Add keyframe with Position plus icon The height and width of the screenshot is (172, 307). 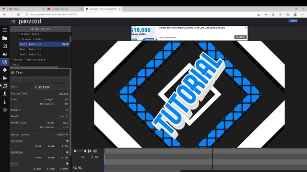[67, 141]
